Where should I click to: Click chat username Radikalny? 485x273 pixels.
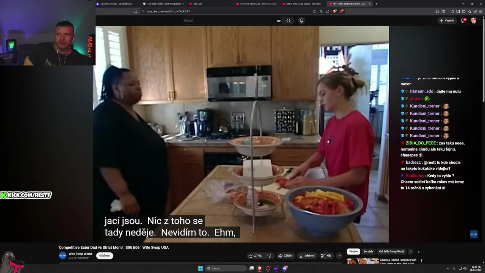(x=415, y=176)
